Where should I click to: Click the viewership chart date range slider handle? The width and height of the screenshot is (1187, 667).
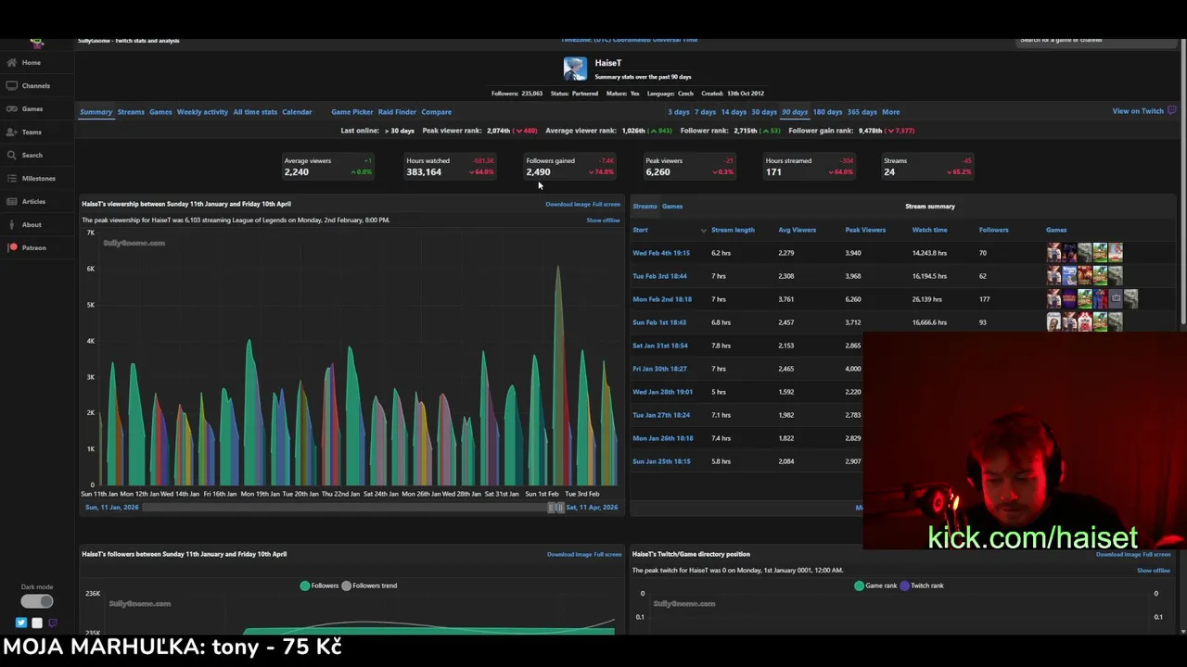[x=555, y=508]
